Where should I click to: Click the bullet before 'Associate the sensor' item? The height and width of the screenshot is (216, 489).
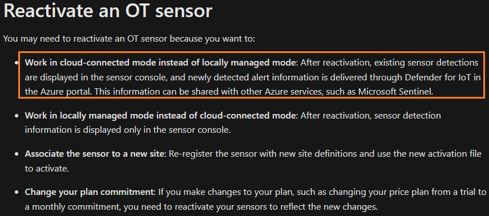(x=17, y=154)
